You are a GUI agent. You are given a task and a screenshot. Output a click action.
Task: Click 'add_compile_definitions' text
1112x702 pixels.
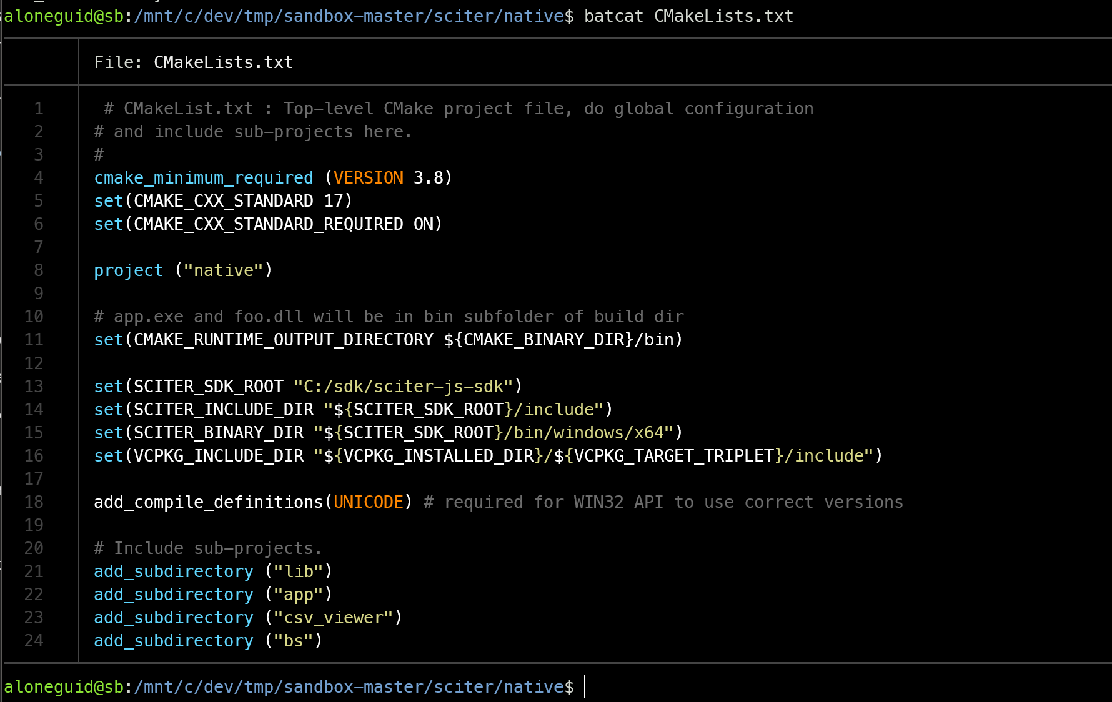tap(209, 502)
